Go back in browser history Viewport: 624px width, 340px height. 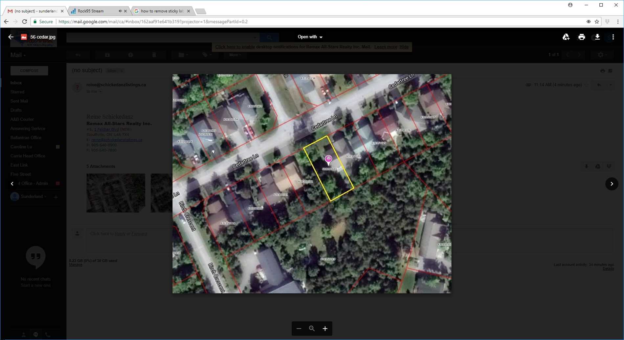(6, 22)
